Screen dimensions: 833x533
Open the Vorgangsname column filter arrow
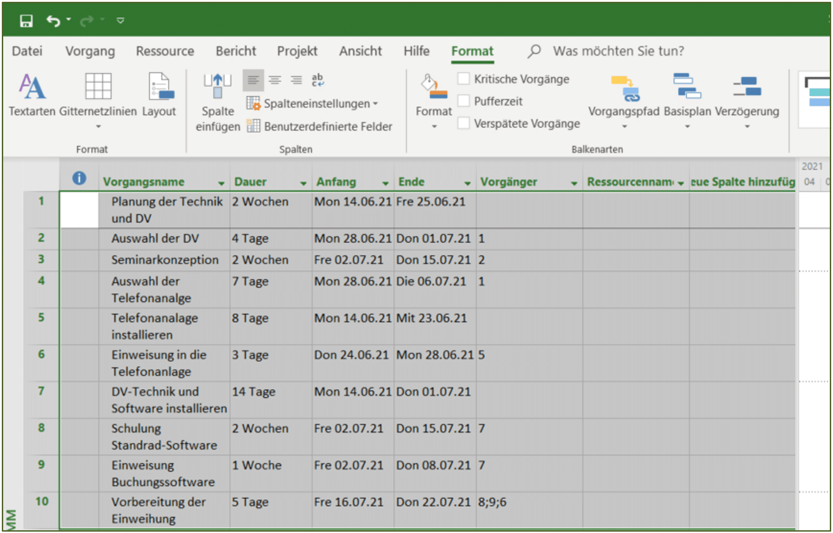pyautogui.click(x=221, y=183)
